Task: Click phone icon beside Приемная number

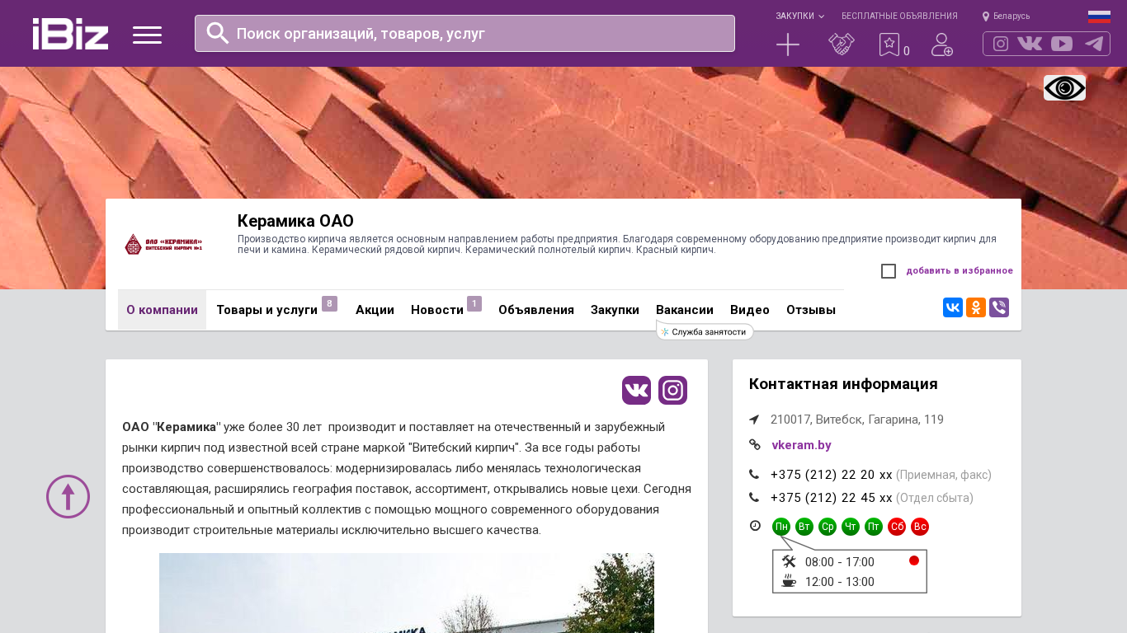Action: pyautogui.click(x=754, y=474)
